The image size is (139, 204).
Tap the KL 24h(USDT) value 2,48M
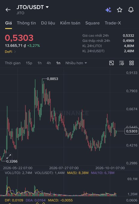129,51
